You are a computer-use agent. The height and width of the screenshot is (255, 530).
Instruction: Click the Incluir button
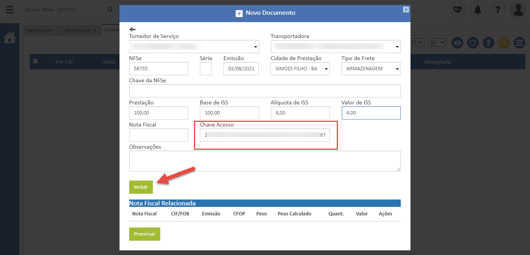141,187
